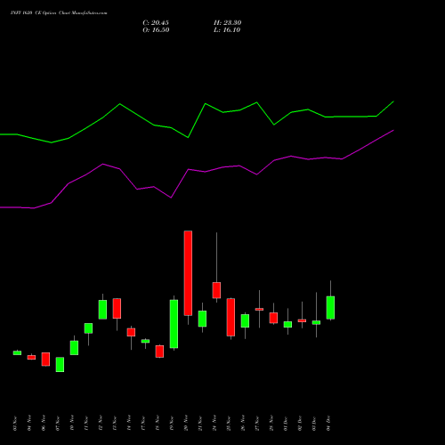Click the 10 Nov date label
Viewport: 445px width, 445px height.
[72, 424]
